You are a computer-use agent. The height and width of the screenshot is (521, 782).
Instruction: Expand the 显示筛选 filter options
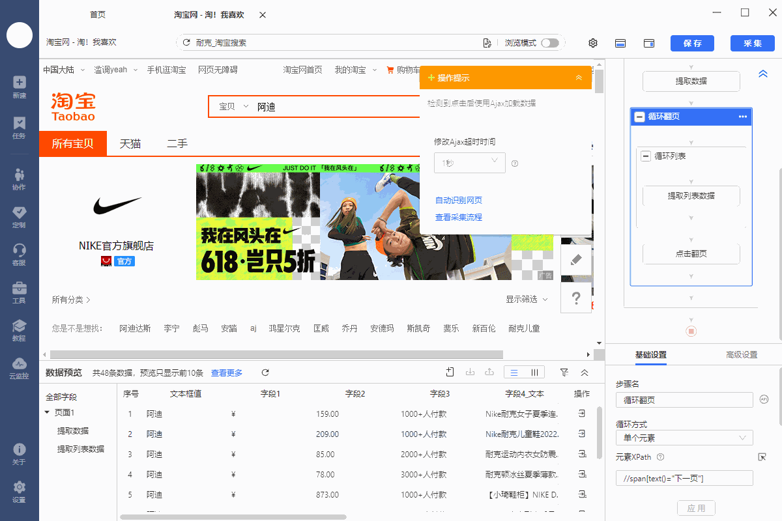click(527, 300)
